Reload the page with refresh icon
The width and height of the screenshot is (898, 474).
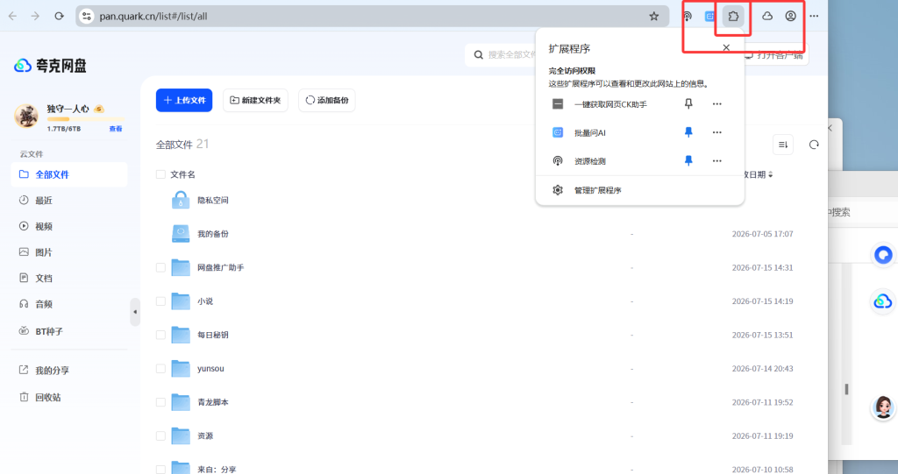[x=59, y=16]
